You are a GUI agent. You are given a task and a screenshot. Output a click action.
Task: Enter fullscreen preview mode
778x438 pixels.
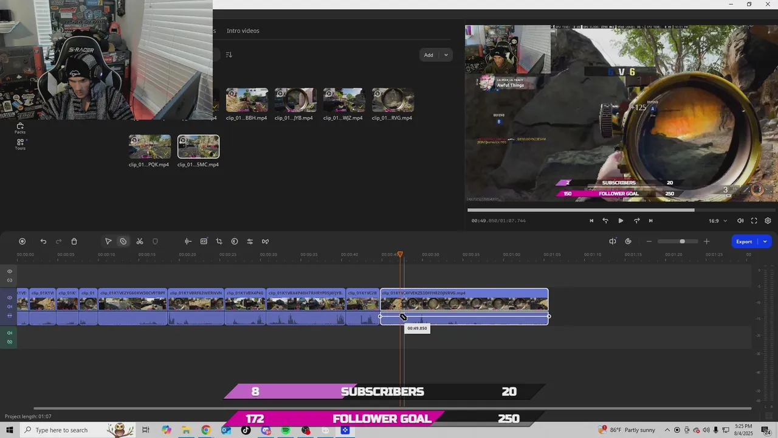(754, 221)
